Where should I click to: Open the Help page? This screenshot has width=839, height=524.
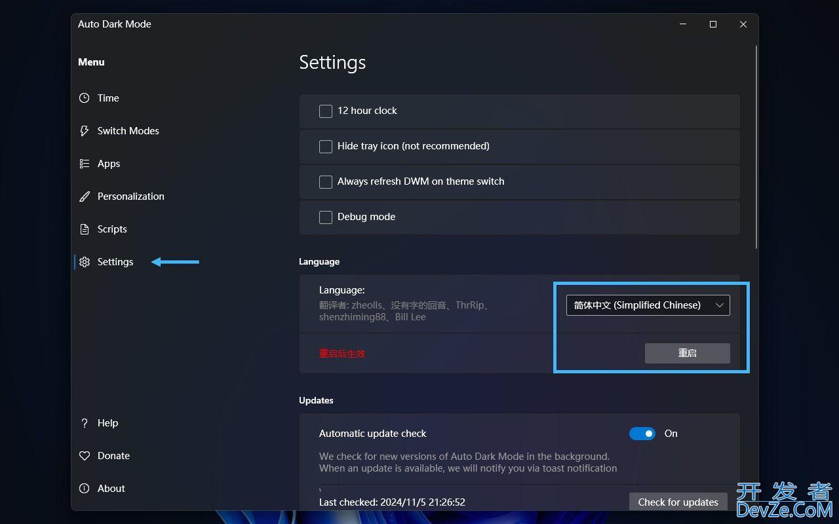pyautogui.click(x=107, y=423)
